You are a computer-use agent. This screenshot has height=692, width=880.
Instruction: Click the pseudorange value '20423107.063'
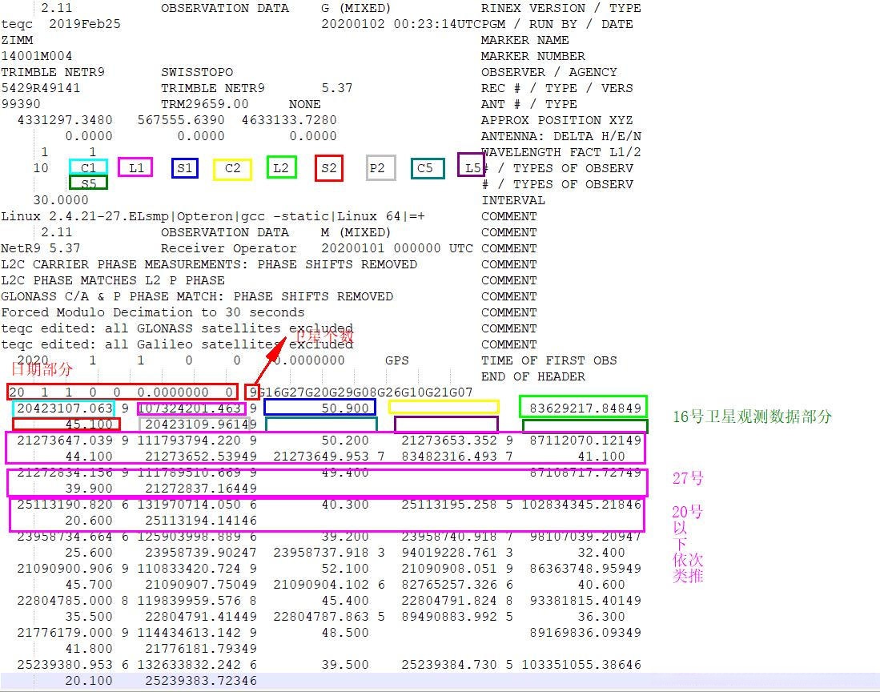[x=65, y=408]
